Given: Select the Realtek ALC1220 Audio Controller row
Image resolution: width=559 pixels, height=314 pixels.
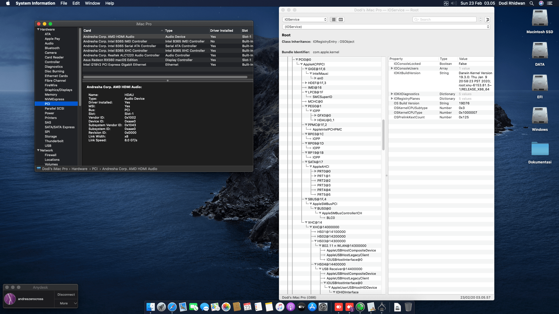Looking at the screenshot, I should tap(168, 55).
